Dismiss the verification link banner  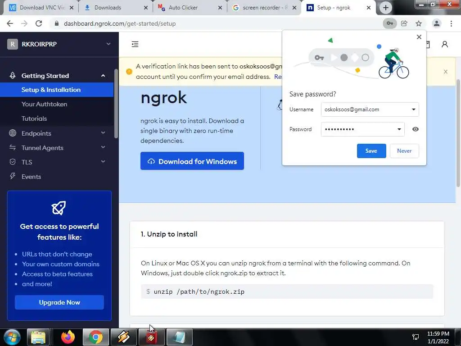tap(446, 72)
